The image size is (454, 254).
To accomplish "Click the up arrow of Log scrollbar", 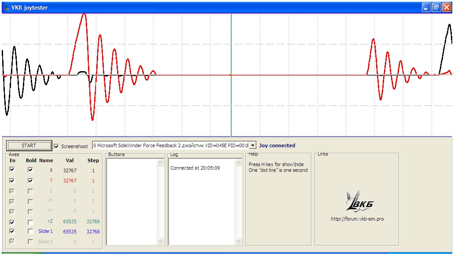I will 238,162.
